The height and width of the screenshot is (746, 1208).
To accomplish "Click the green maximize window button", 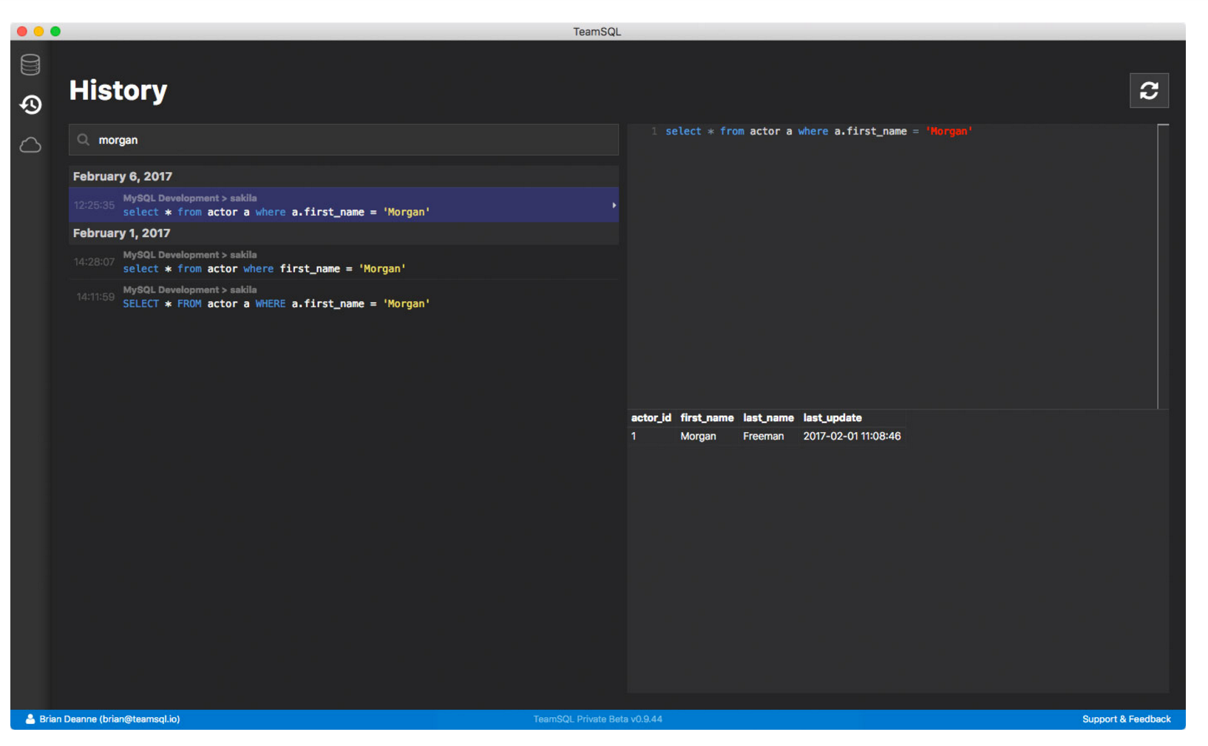I will (55, 31).
